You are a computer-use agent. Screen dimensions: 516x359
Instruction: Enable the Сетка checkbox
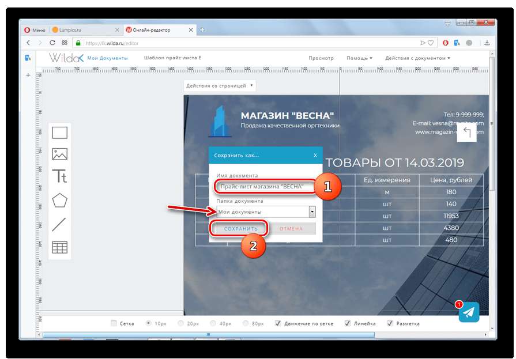(114, 323)
